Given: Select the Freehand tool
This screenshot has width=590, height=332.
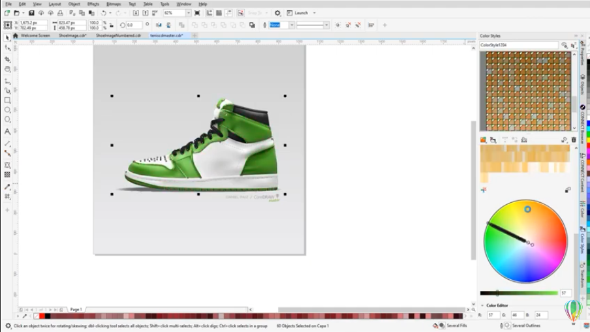Looking at the screenshot, I should point(7,81).
